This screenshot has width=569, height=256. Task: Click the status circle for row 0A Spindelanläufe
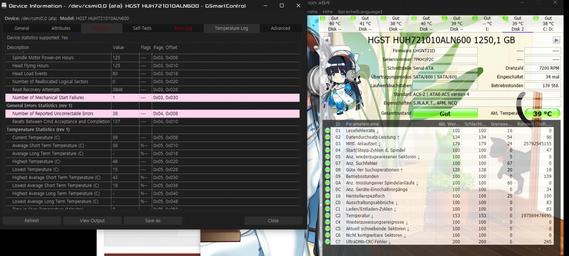(327, 183)
